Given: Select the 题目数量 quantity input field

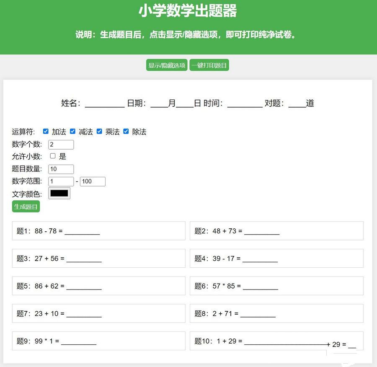Looking at the screenshot, I should click(x=61, y=169).
